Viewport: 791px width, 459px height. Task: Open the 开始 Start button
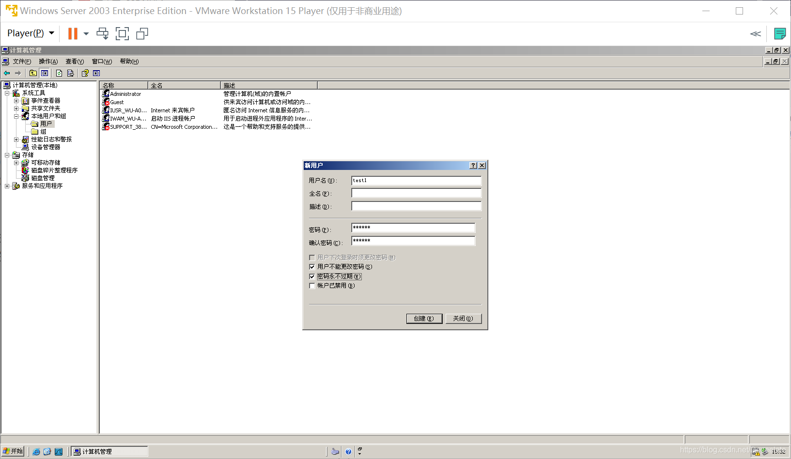coord(13,451)
